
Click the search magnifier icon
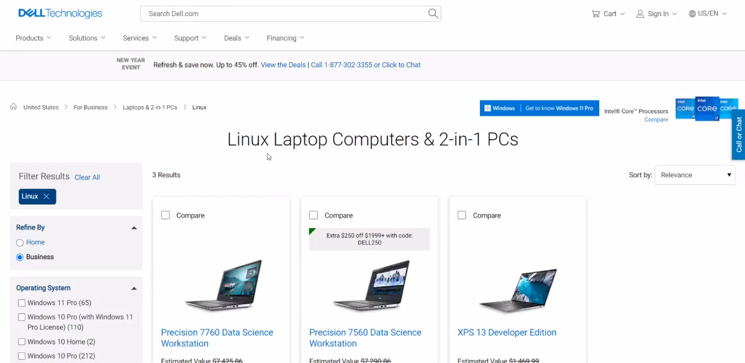coord(433,13)
